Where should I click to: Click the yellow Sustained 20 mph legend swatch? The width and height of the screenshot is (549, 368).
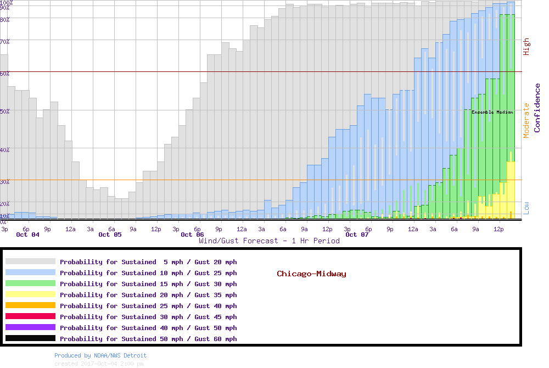point(30,294)
